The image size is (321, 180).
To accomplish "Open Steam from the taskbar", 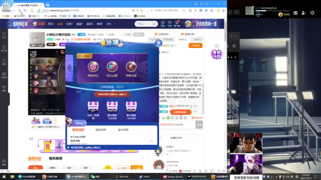I will (145, 176).
